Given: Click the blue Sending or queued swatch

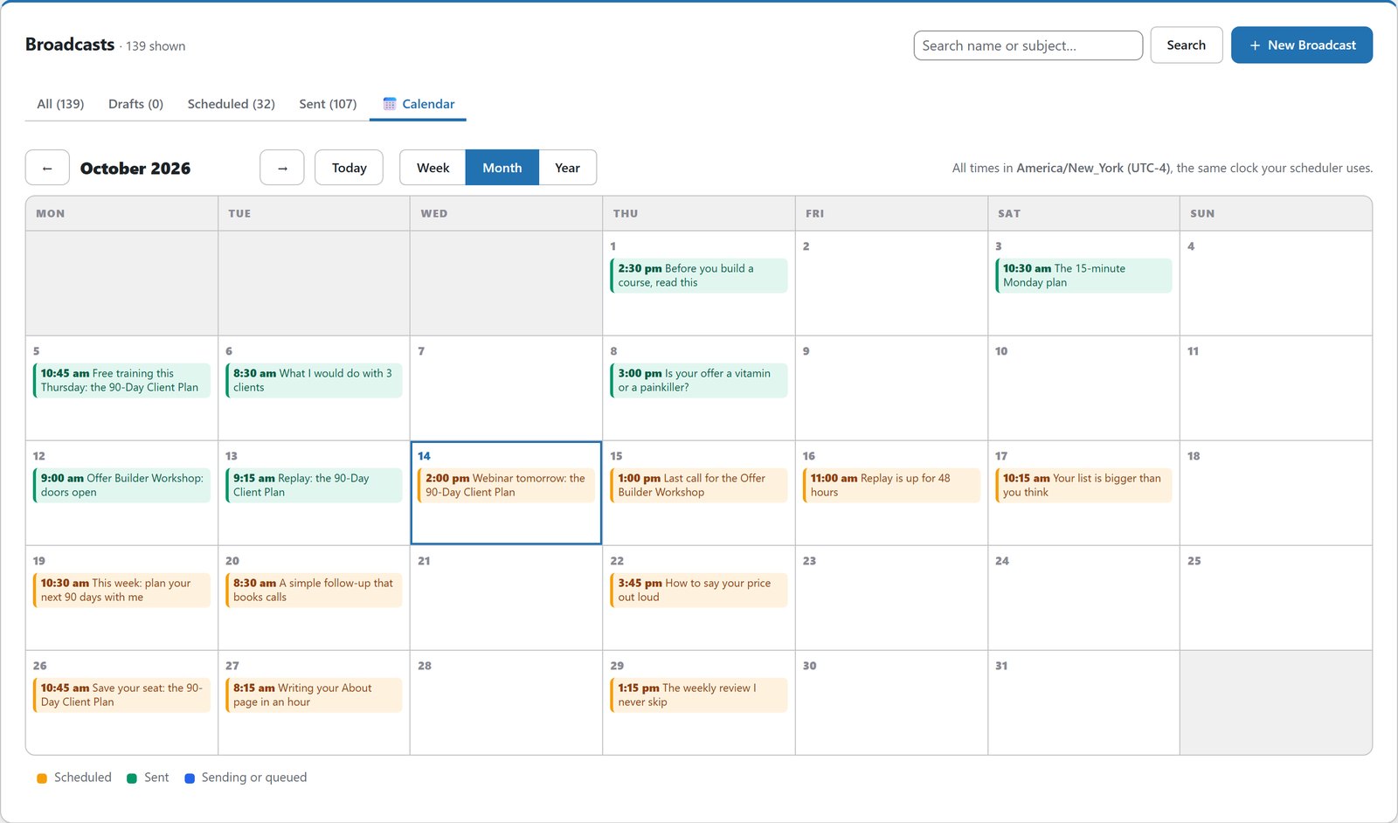Looking at the screenshot, I should 190,778.
